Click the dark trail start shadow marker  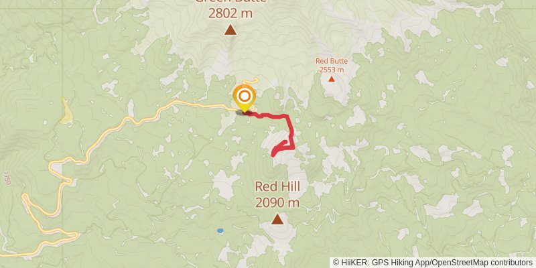coord(243,113)
